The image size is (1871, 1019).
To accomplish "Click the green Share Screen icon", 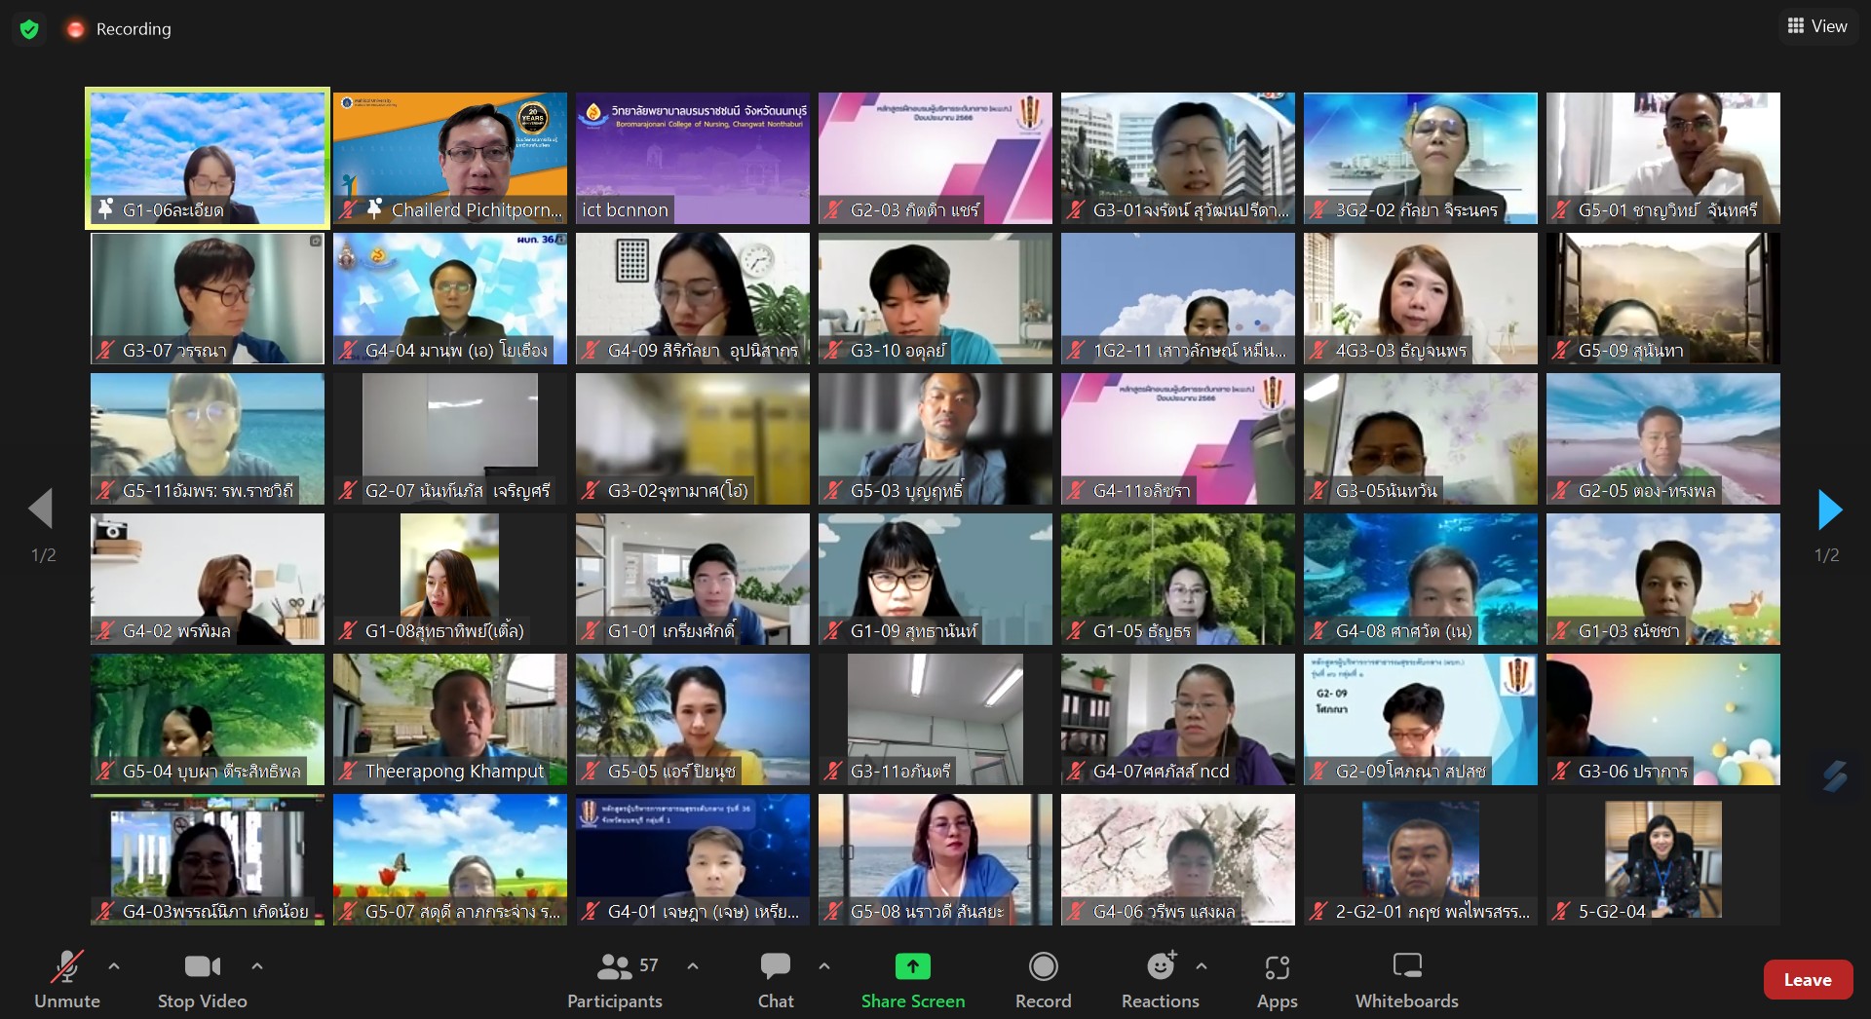I will (x=912, y=966).
